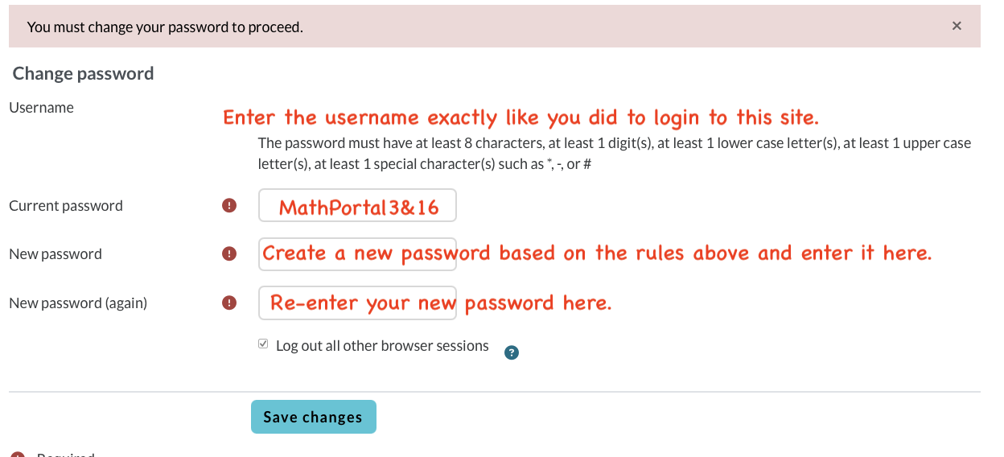Screen dimensions: 1004x457
Task: Click the password requirements policy text
Action: (x=614, y=154)
